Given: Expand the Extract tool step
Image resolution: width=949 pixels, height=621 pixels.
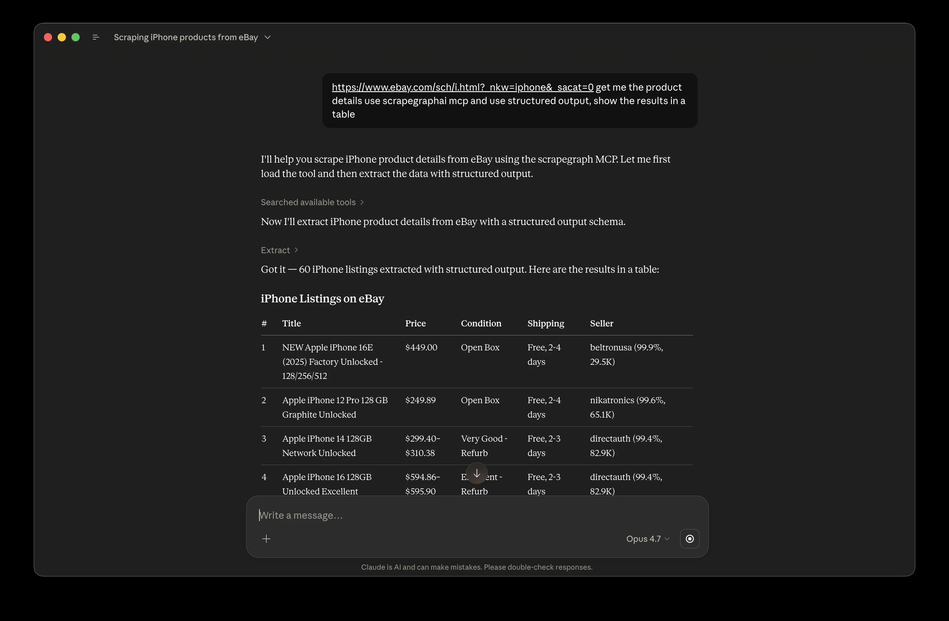Looking at the screenshot, I should [279, 250].
